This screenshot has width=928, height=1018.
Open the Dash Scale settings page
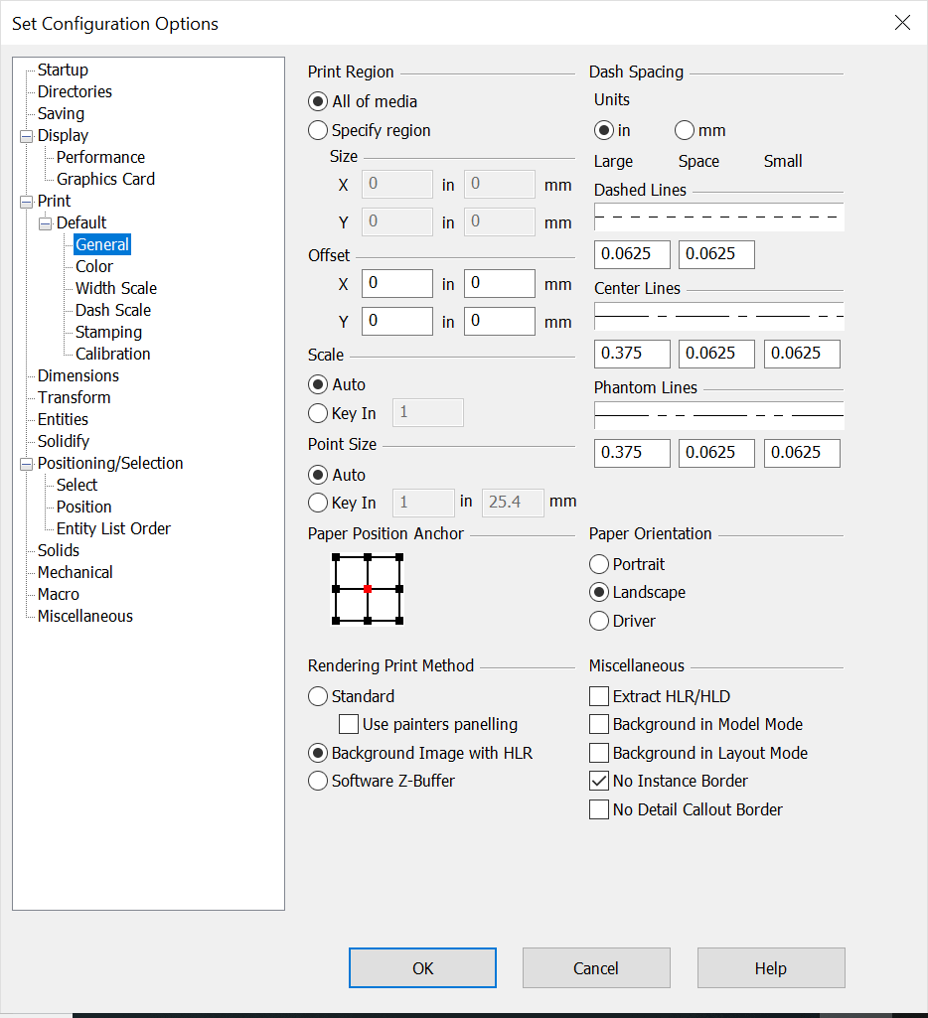tap(112, 310)
